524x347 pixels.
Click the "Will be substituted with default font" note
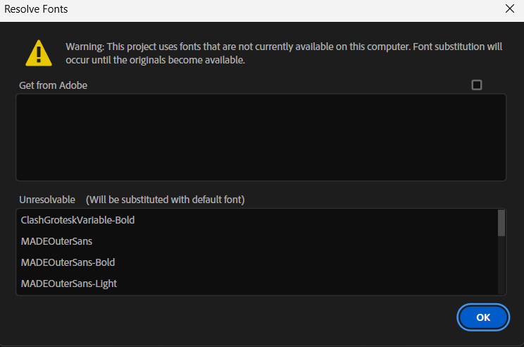[166, 200]
